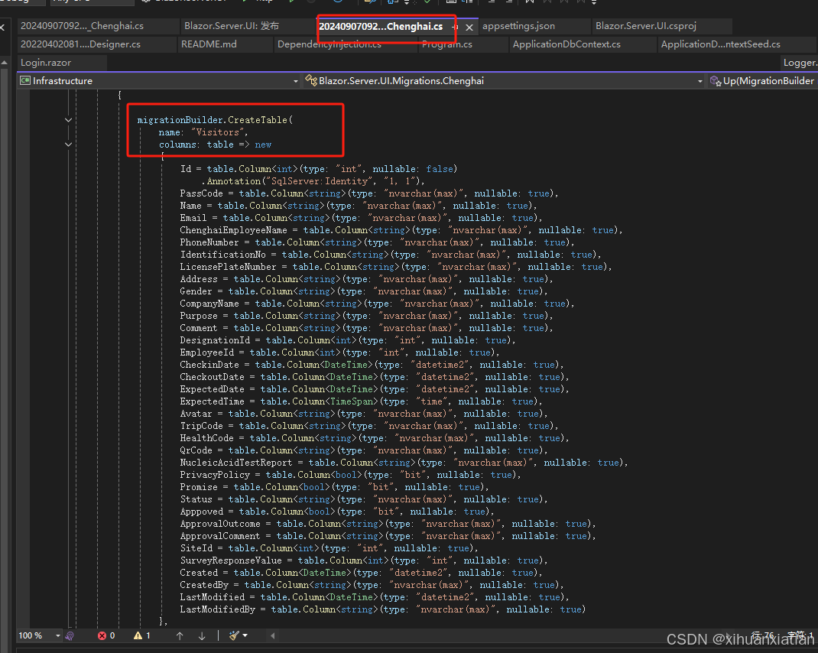
Task: Expand the Code Cleanup options arrow
Action: 245,635
